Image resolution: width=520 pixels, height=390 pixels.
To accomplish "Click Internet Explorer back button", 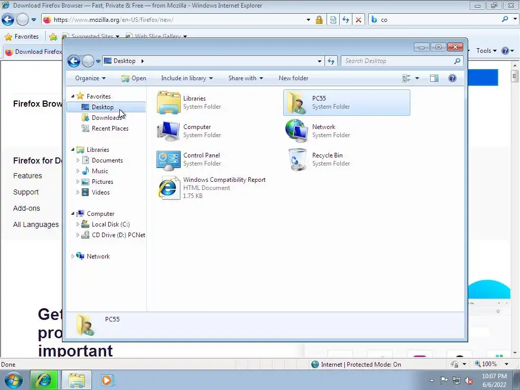I will 8,20.
